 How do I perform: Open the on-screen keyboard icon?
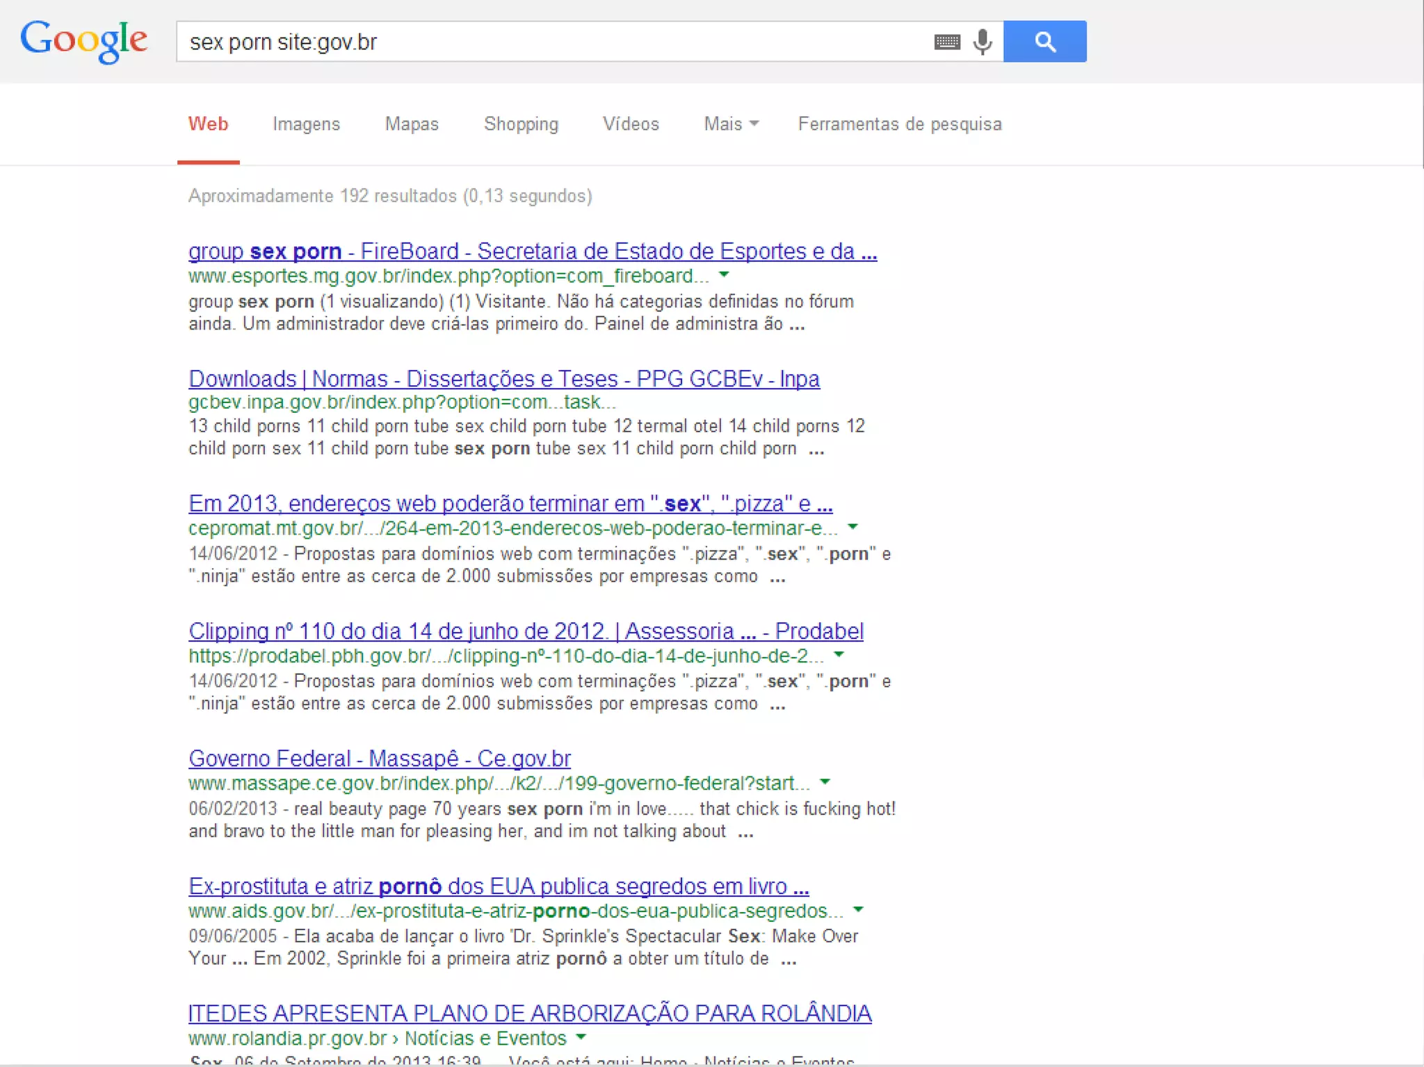tap(946, 42)
